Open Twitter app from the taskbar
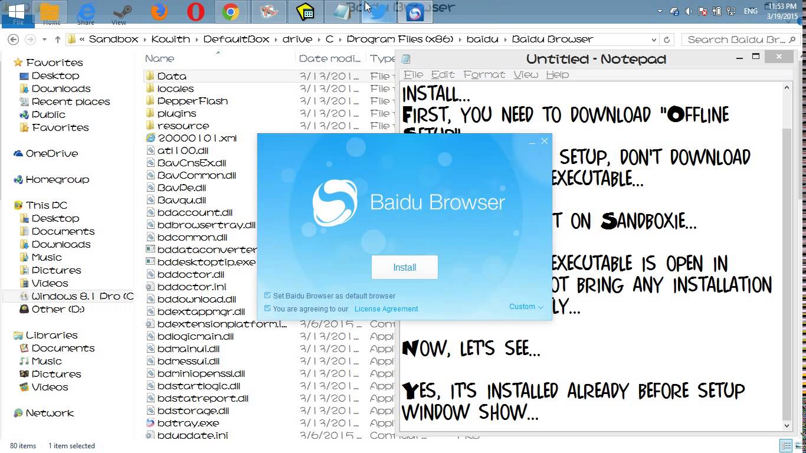Viewport: 806px width, 453px height. pyautogui.click(x=378, y=11)
